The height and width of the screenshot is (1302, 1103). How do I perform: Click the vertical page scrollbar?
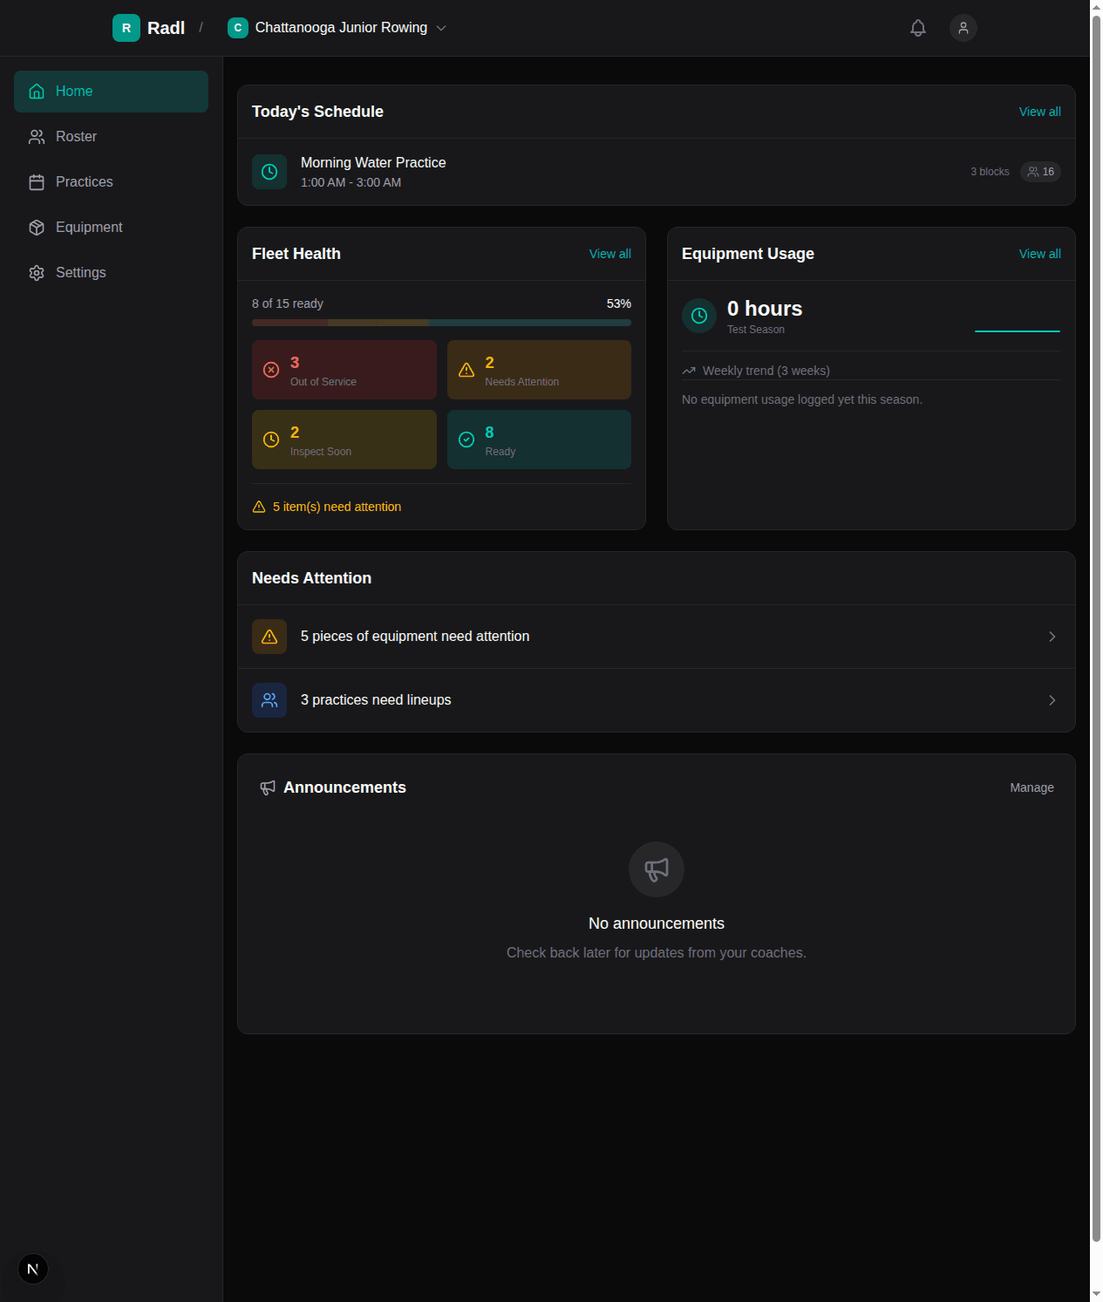point(1096,628)
